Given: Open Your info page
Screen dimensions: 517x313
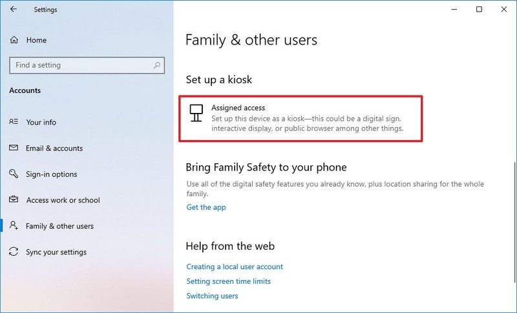Looking at the screenshot, I should [41, 122].
